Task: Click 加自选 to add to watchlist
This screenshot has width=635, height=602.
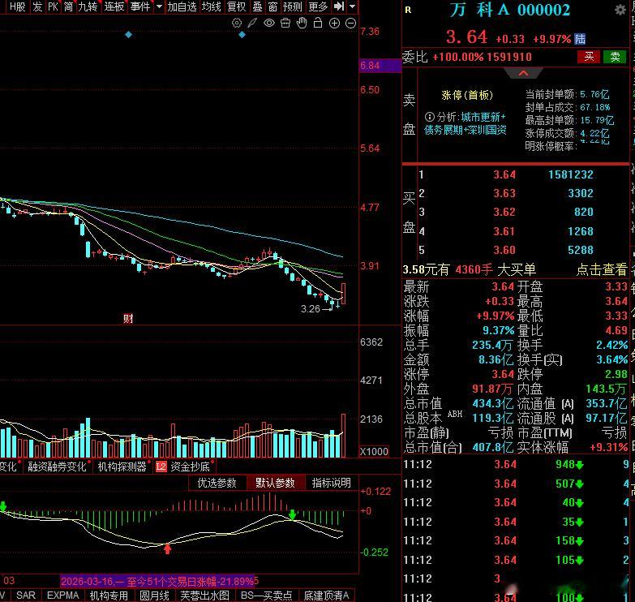Action: pyautogui.click(x=182, y=6)
